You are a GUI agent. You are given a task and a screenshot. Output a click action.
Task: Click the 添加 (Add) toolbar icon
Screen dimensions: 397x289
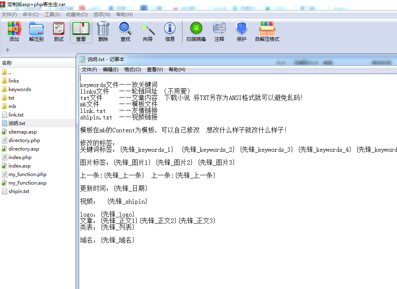(14, 32)
